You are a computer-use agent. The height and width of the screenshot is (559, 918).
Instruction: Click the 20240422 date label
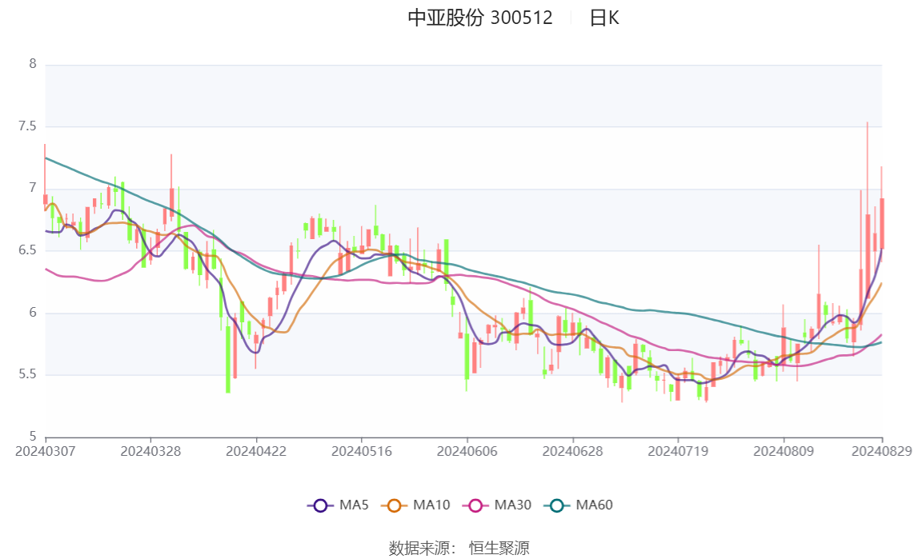click(x=256, y=451)
